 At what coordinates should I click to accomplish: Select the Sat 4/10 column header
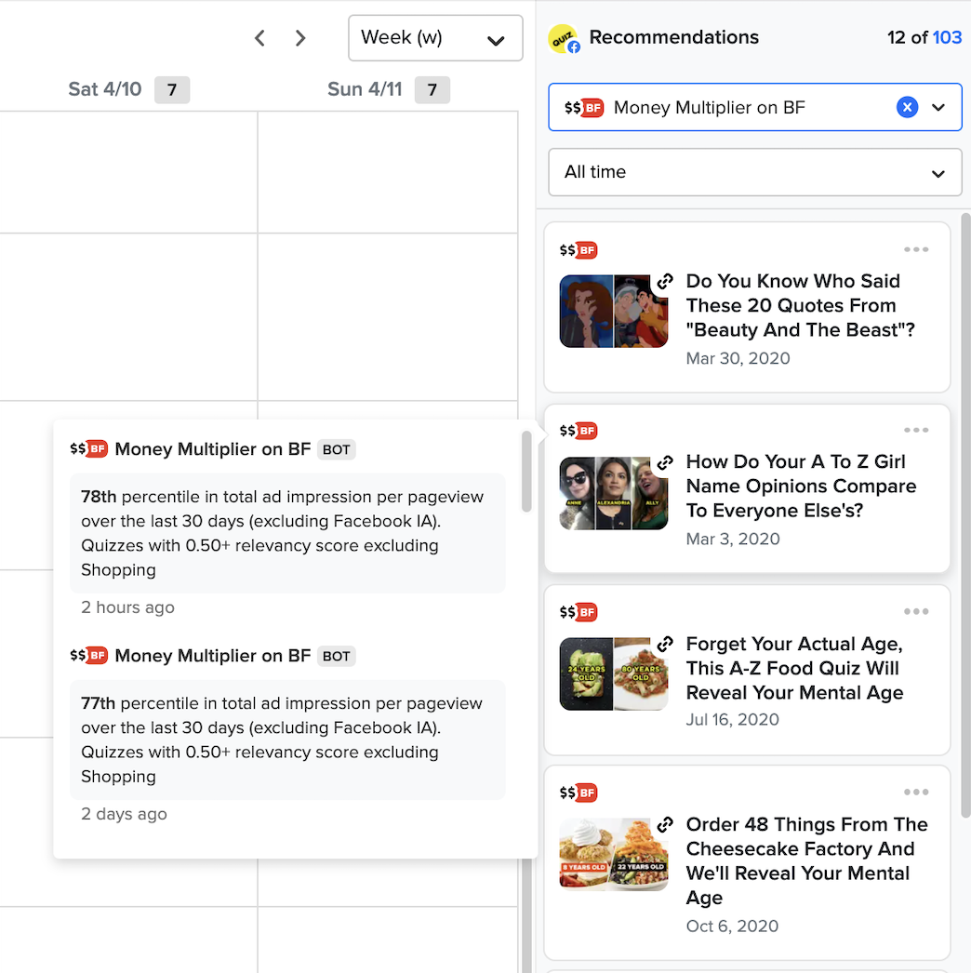point(105,89)
